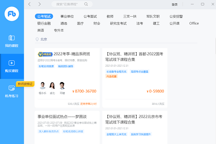Click inside the course search field

(x=68, y=4)
